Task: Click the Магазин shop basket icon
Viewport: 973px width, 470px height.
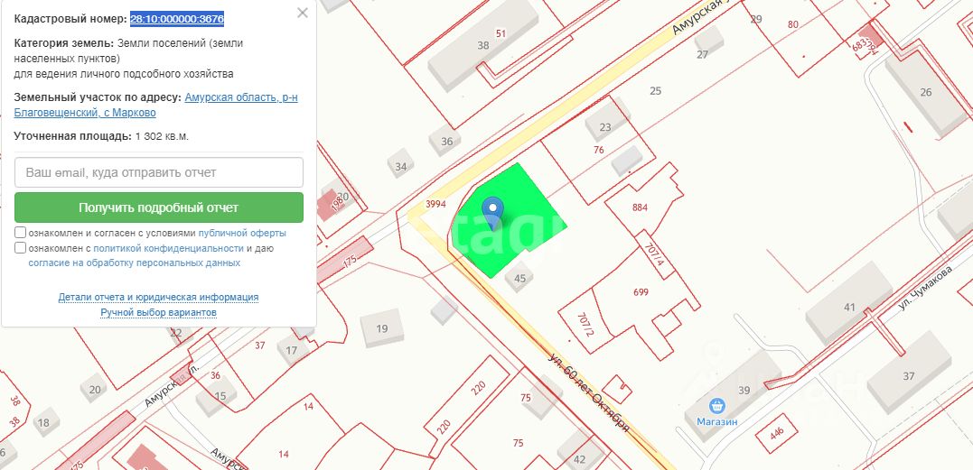Action: tap(717, 406)
